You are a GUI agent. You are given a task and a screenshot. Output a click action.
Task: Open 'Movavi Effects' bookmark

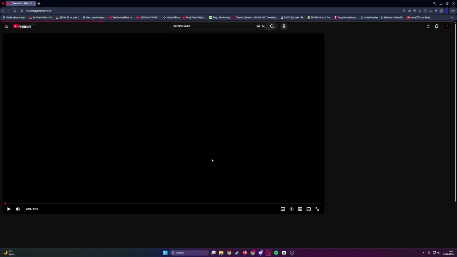click(172, 17)
